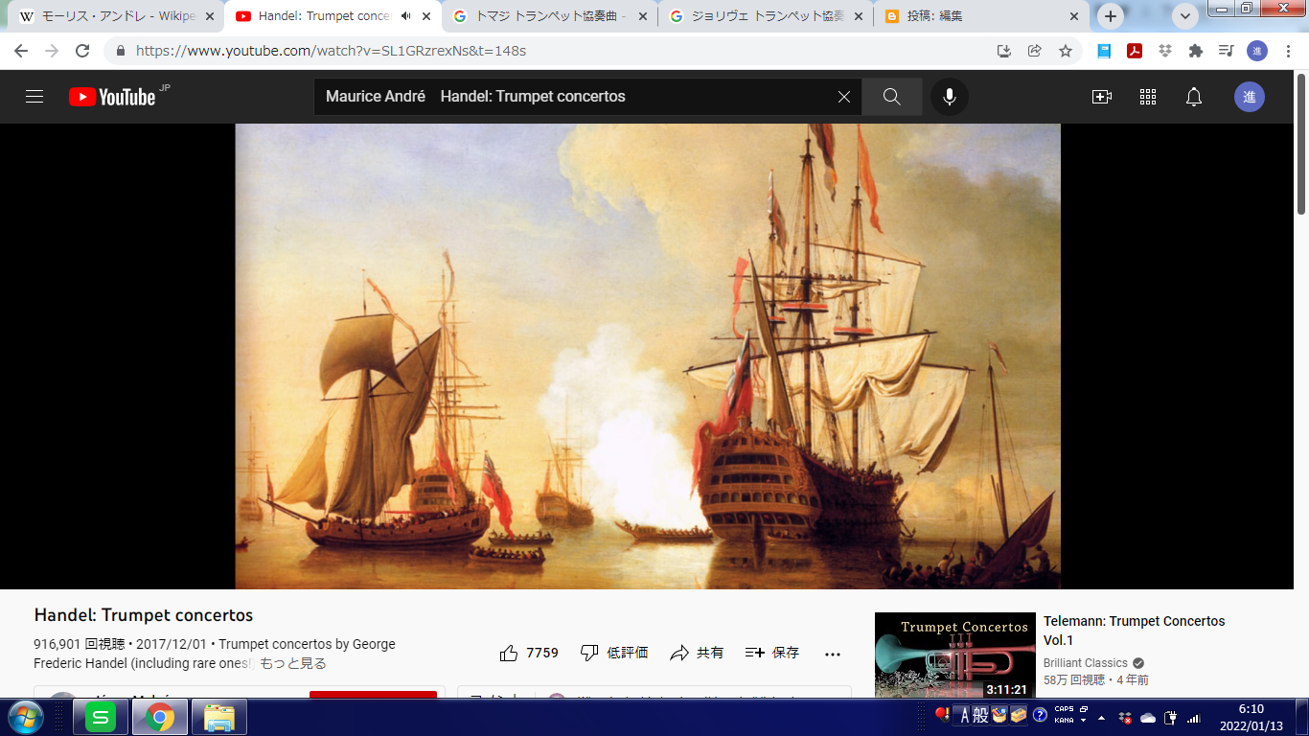The width and height of the screenshot is (1309, 736).
Task: Open Telemann: Trumpet Concertos Vol.1 title
Action: coord(1135,631)
